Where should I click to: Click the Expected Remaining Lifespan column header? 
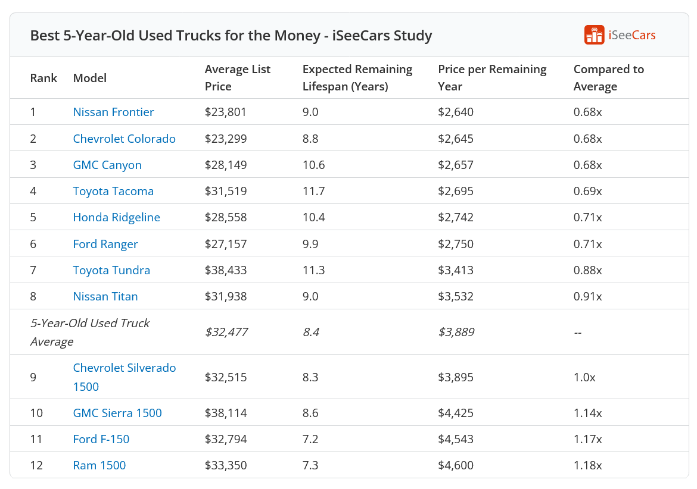(357, 78)
